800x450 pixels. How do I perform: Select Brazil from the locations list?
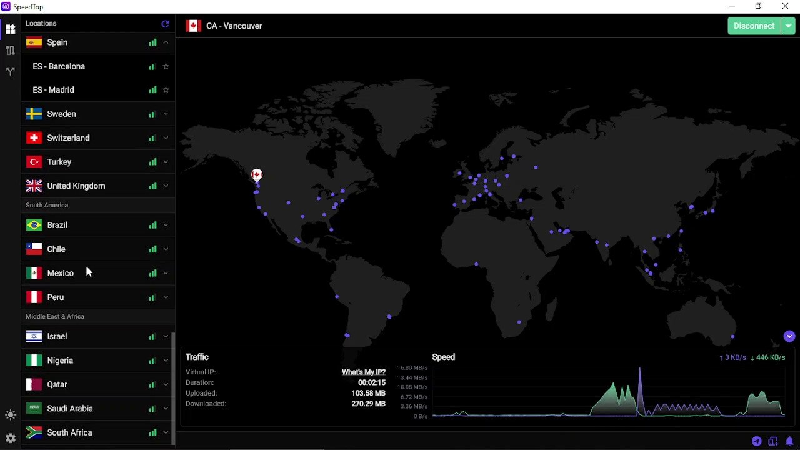point(57,225)
